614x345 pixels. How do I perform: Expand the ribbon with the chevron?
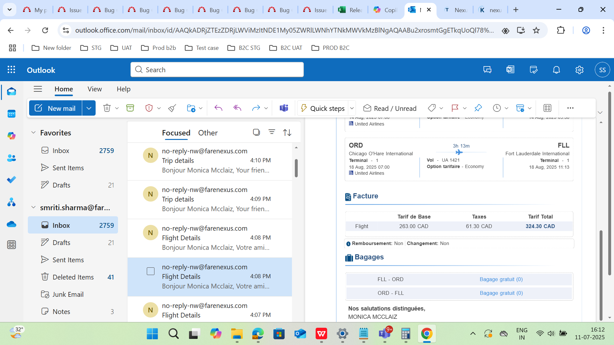pyautogui.click(x=600, y=112)
